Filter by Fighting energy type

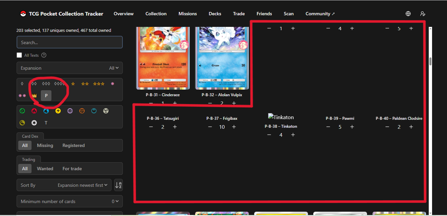click(x=82, y=111)
